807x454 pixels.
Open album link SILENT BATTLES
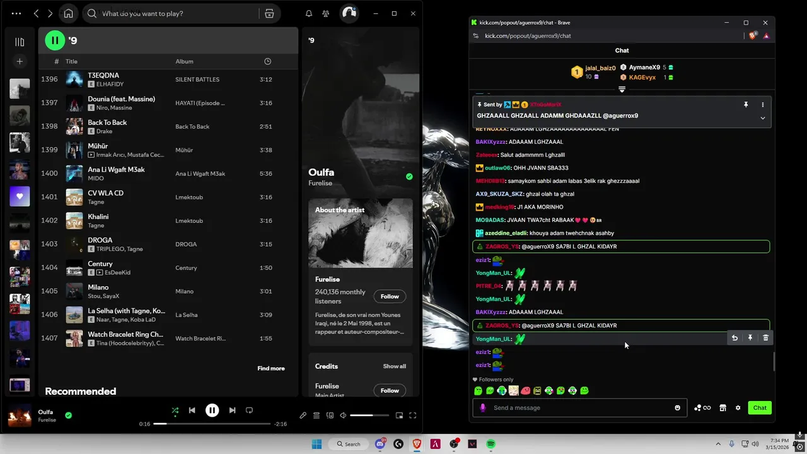click(197, 79)
